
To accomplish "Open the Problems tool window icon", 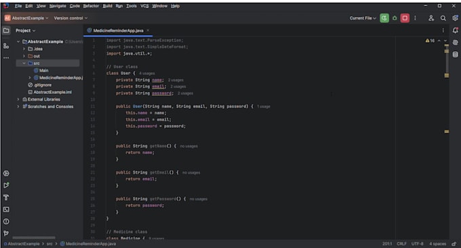I will pos(6,222).
